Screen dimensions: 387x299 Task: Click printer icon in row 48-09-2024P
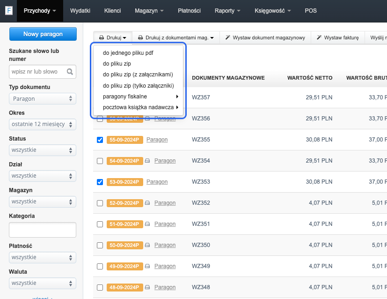(147, 287)
